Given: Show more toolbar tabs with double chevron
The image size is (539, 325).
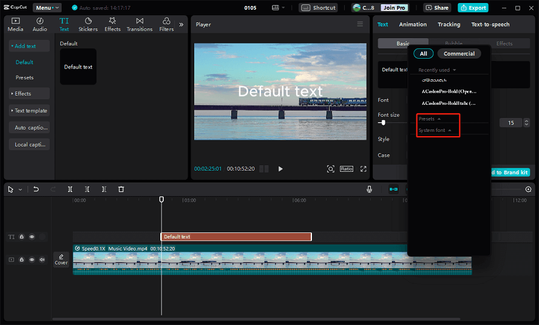Looking at the screenshot, I should 181,25.
